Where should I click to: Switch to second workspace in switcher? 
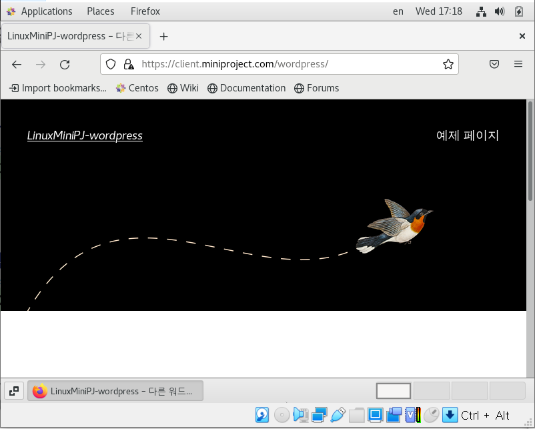(x=432, y=391)
